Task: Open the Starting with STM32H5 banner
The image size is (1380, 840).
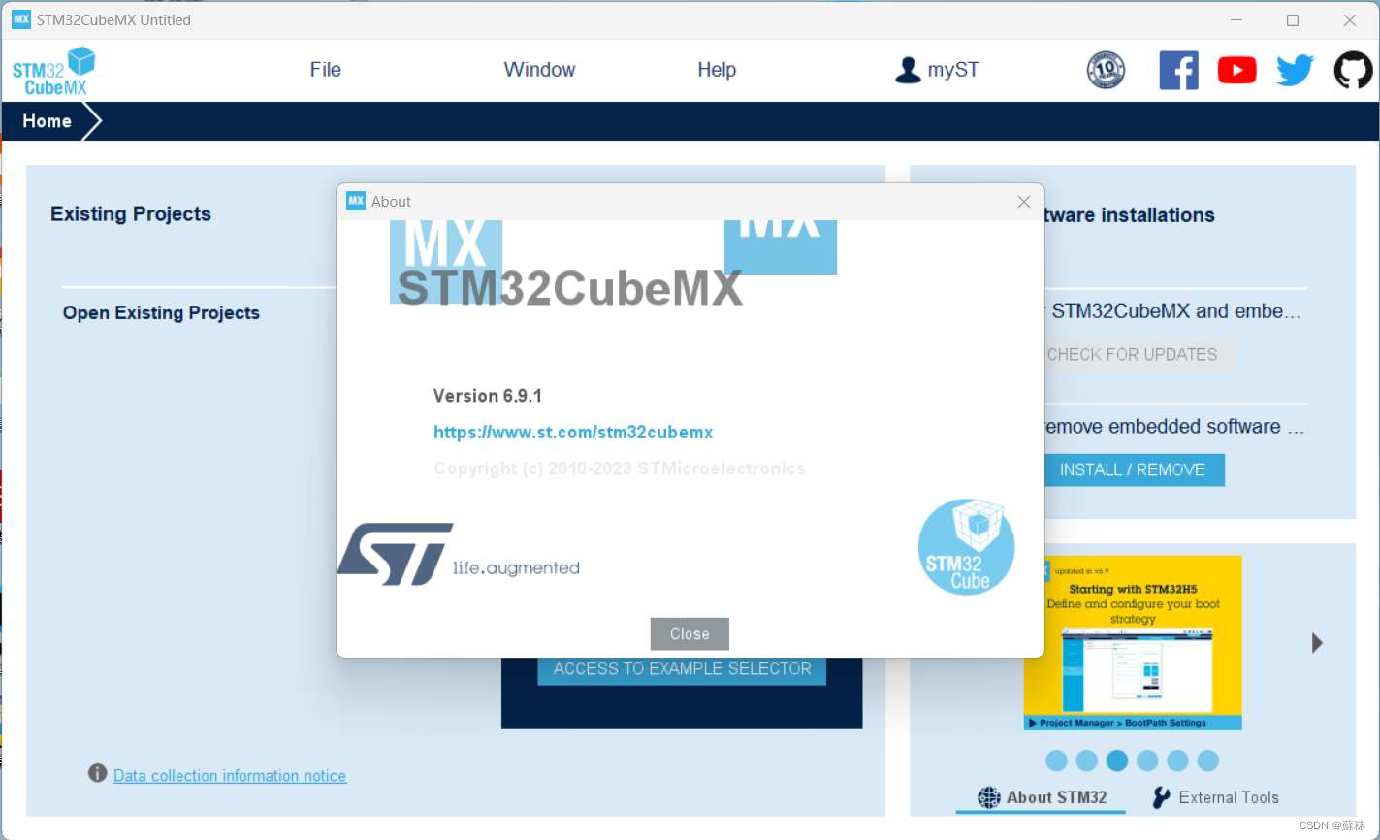Action: pos(1133,643)
